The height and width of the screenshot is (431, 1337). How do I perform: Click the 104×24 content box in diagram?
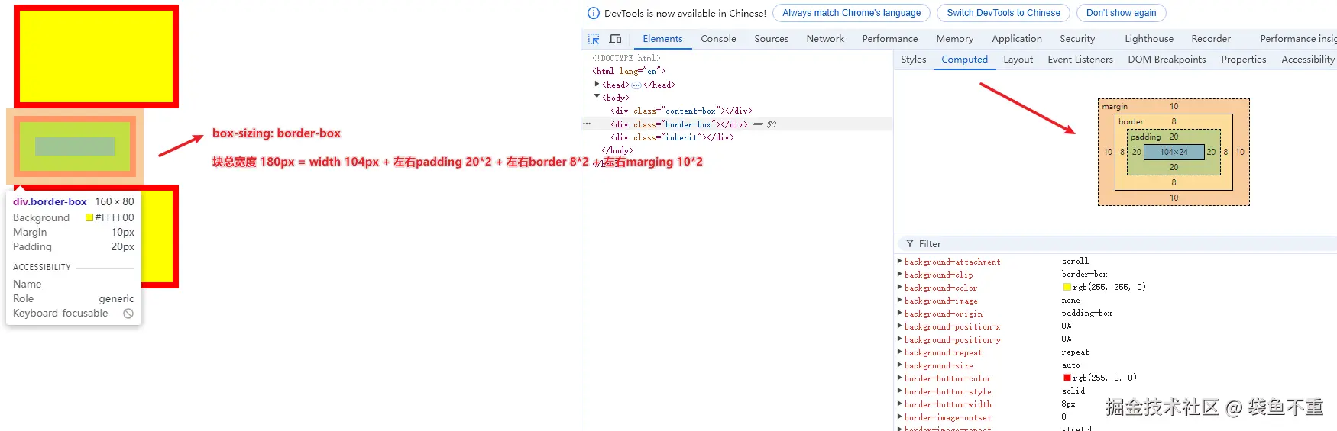[x=1174, y=152]
